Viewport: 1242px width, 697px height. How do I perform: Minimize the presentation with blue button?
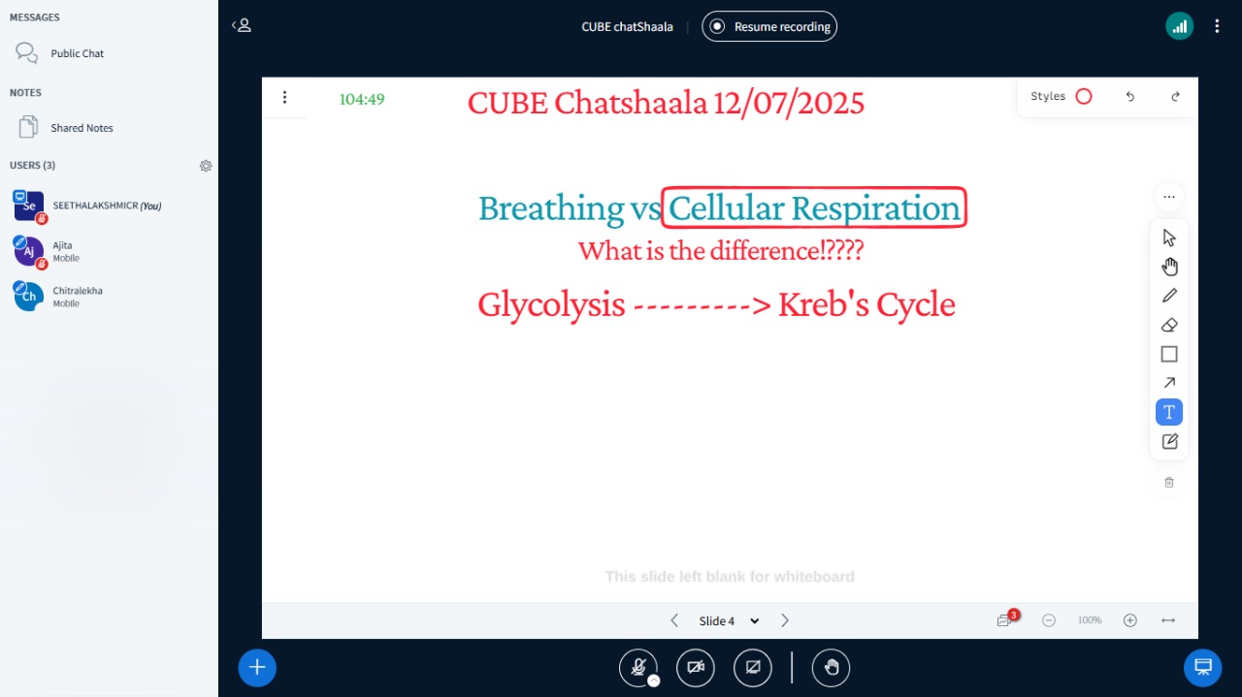[x=1202, y=667]
